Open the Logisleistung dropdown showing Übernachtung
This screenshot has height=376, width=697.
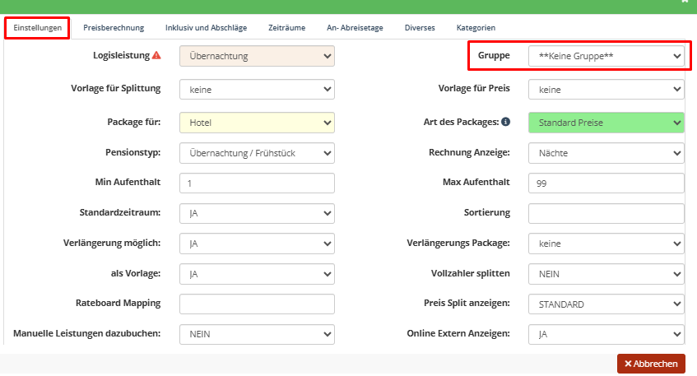pos(257,56)
